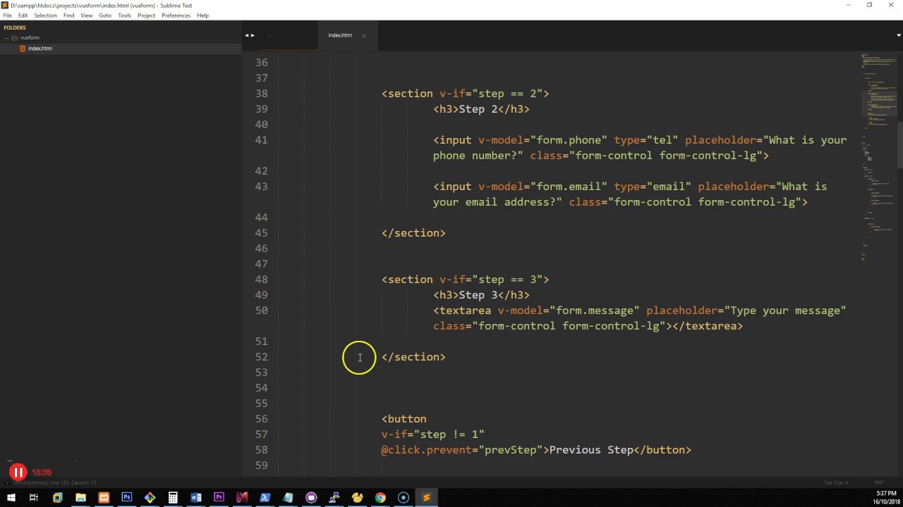
Task: Open Calculator from the taskbar
Action: click(x=173, y=498)
